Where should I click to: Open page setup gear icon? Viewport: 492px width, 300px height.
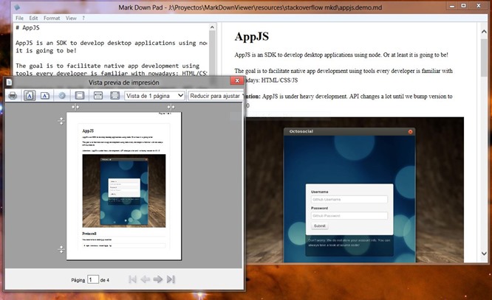pyautogui.click(x=63, y=96)
